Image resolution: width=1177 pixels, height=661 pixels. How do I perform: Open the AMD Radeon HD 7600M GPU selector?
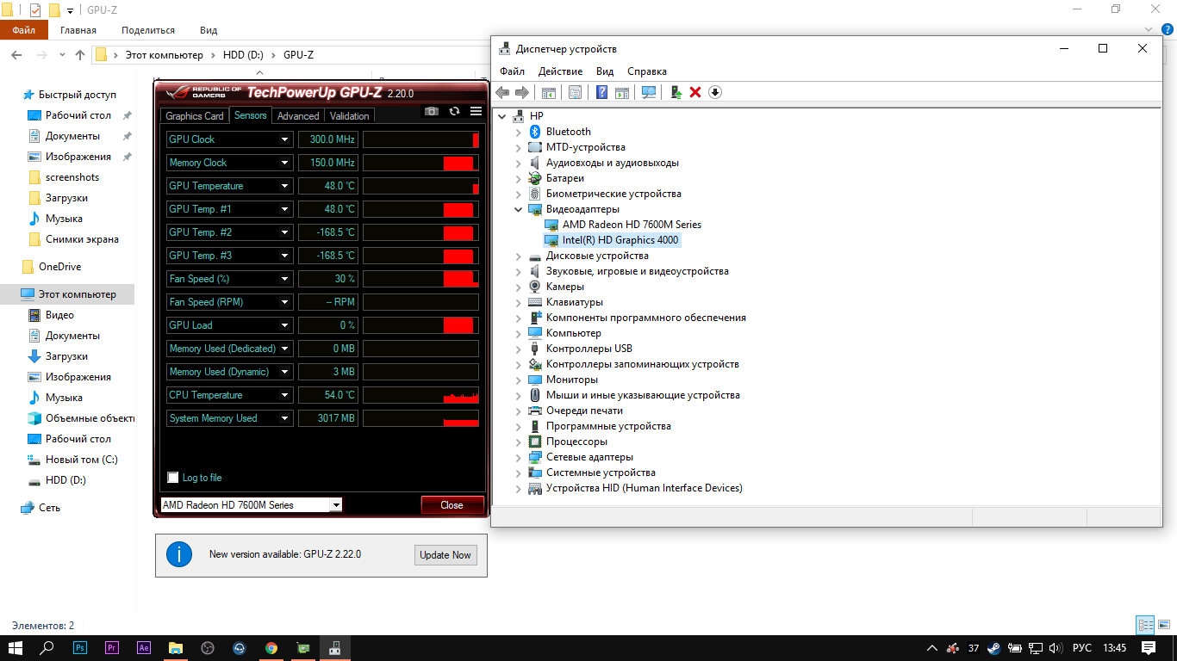252,505
